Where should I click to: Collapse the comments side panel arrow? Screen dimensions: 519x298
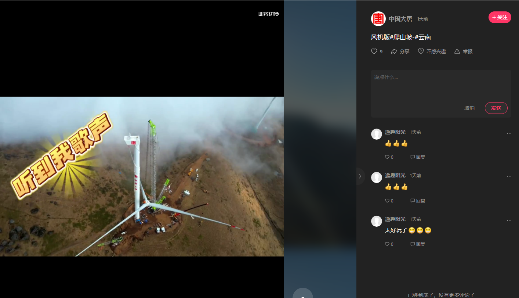(x=360, y=176)
